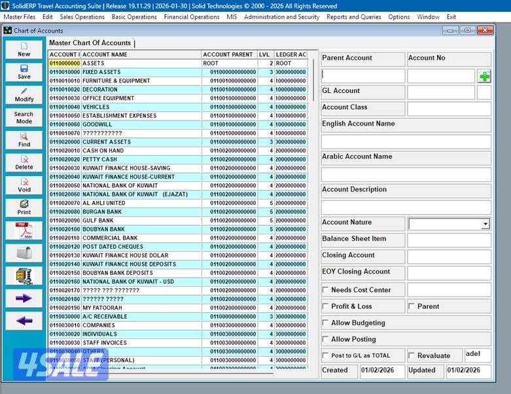Open the Edit menu
This screenshot has height=394, width=511.
[x=48, y=17]
